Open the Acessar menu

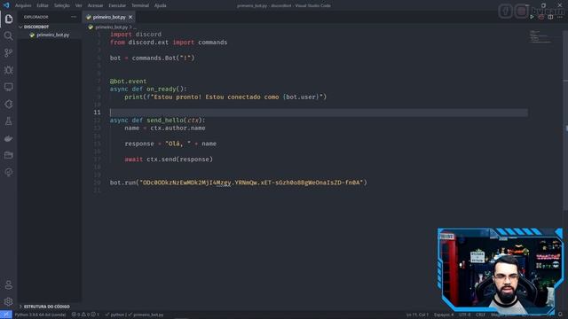[x=95, y=5]
